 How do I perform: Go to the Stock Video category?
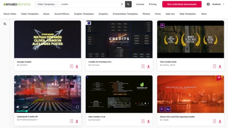point(10,14)
